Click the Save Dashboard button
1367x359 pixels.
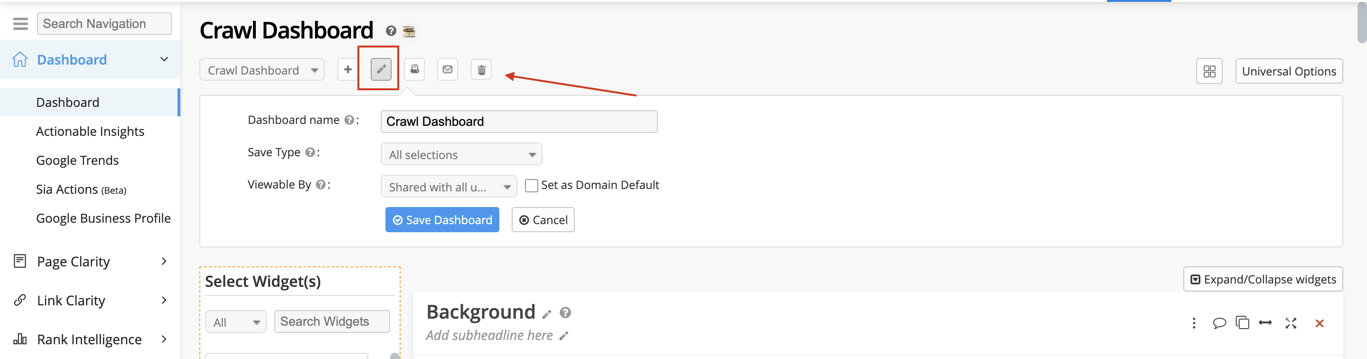coord(441,220)
